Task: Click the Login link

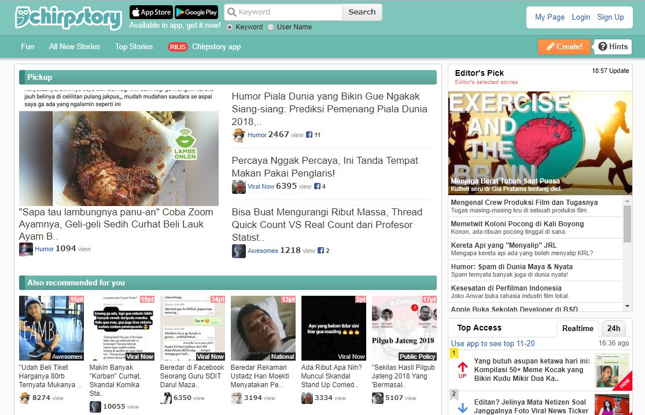Action: (581, 17)
